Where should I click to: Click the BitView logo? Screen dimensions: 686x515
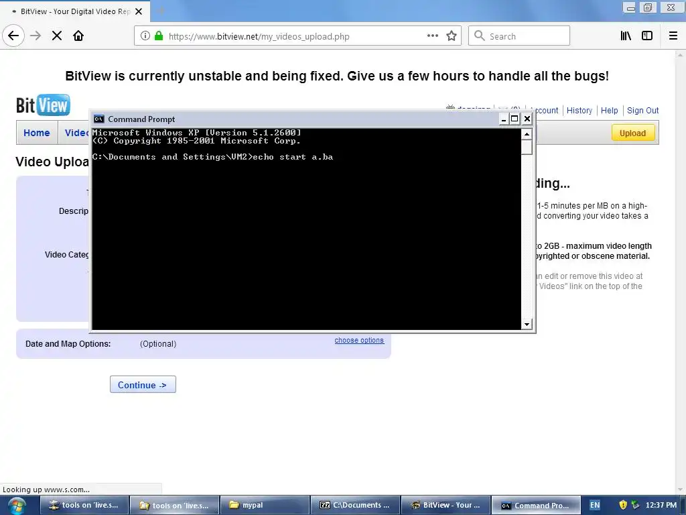[x=43, y=105]
